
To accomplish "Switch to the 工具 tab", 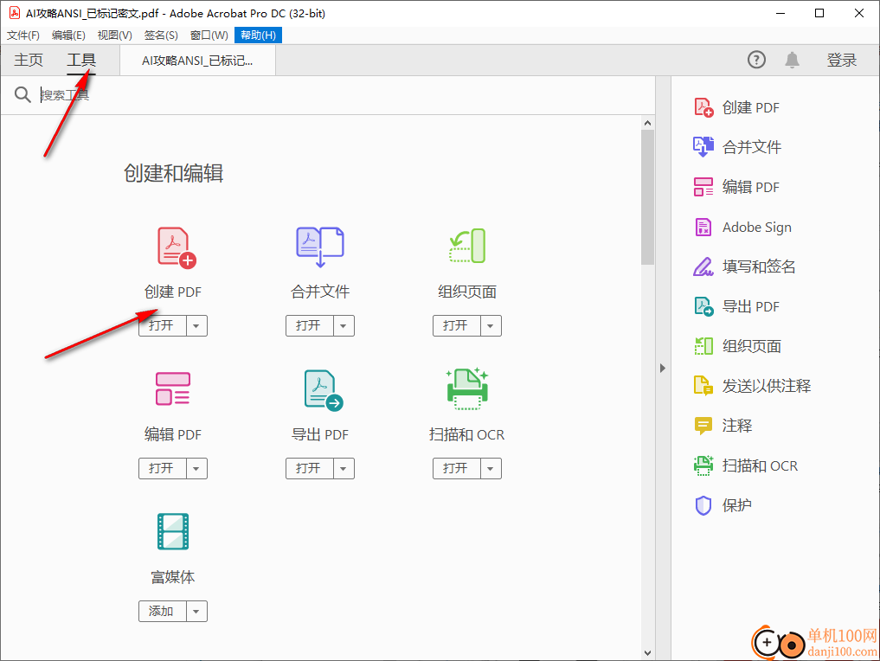I will click(81, 60).
